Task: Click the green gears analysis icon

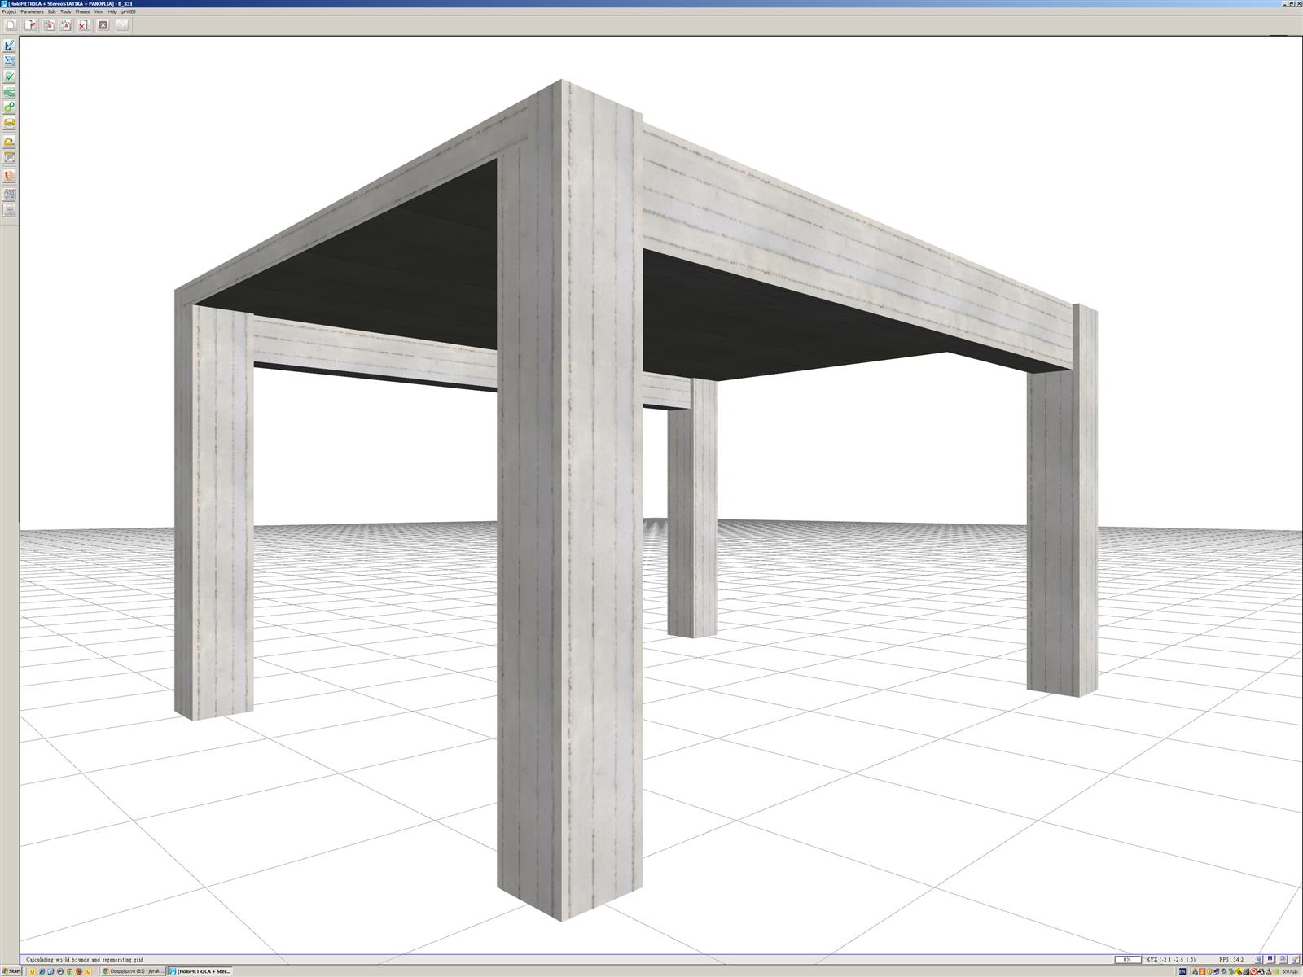Action: pyautogui.click(x=10, y=107)
